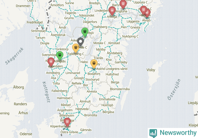Click the Ängelholm station label
Screen dimensions: 198x138
coord(65,110)
